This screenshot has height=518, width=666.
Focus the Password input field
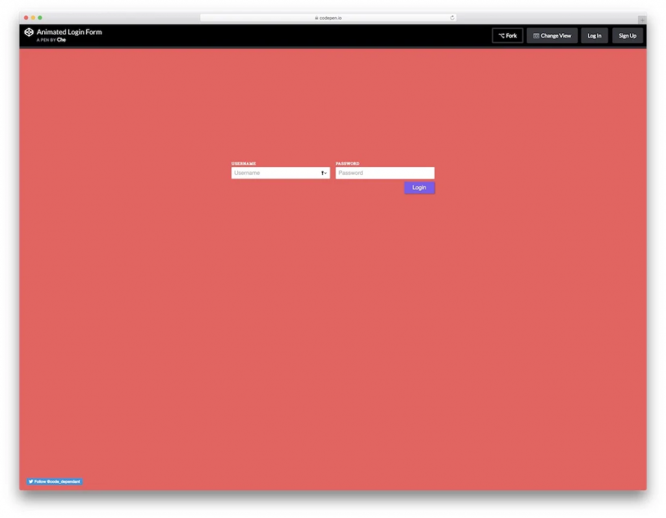tap(384, 173)
